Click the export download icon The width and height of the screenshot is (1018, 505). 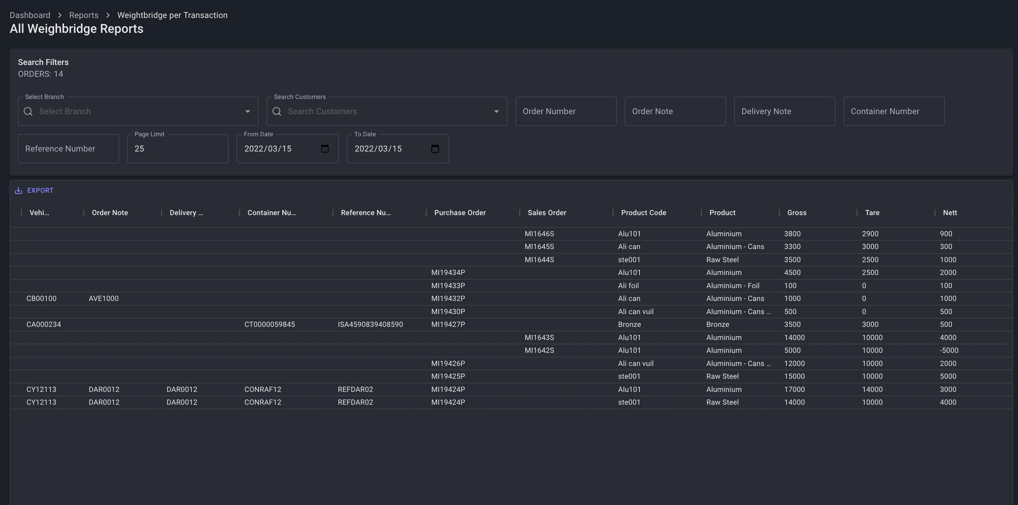[18, 191]
